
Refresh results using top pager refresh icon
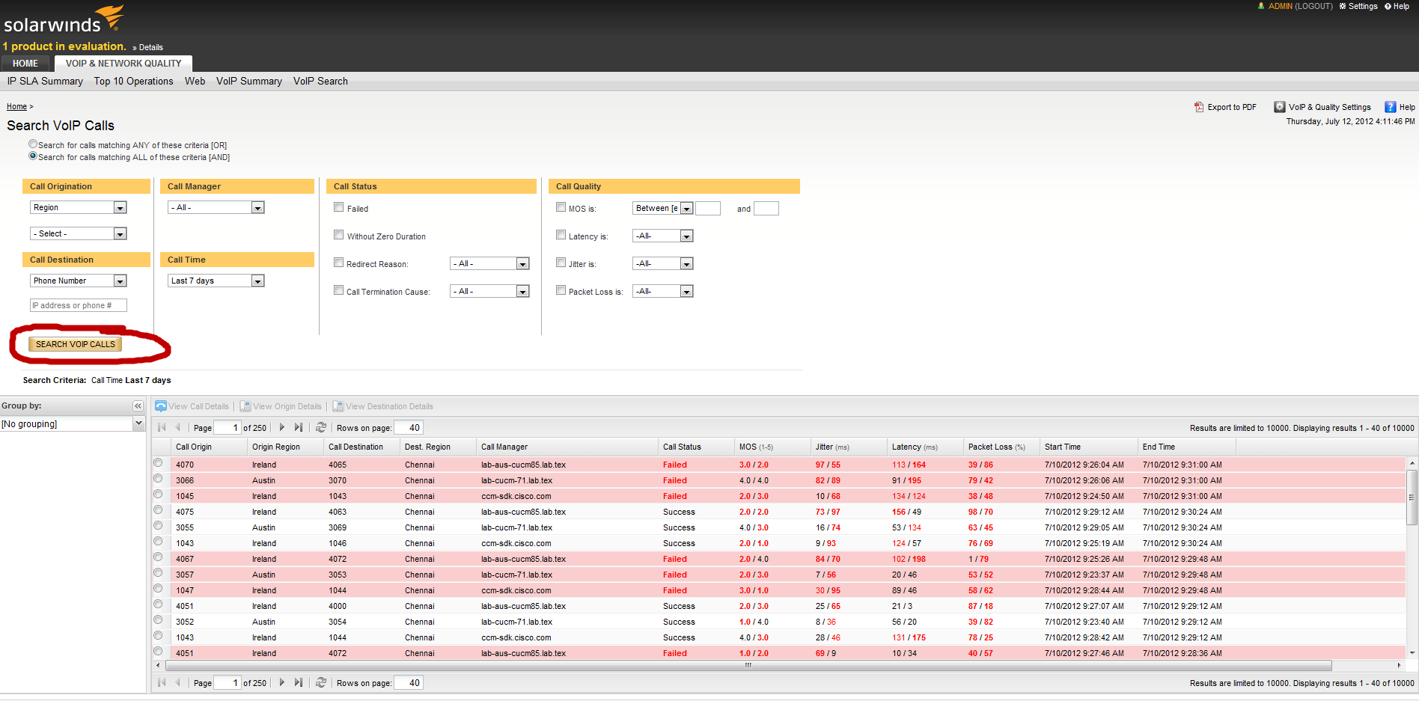pos(321,427)
